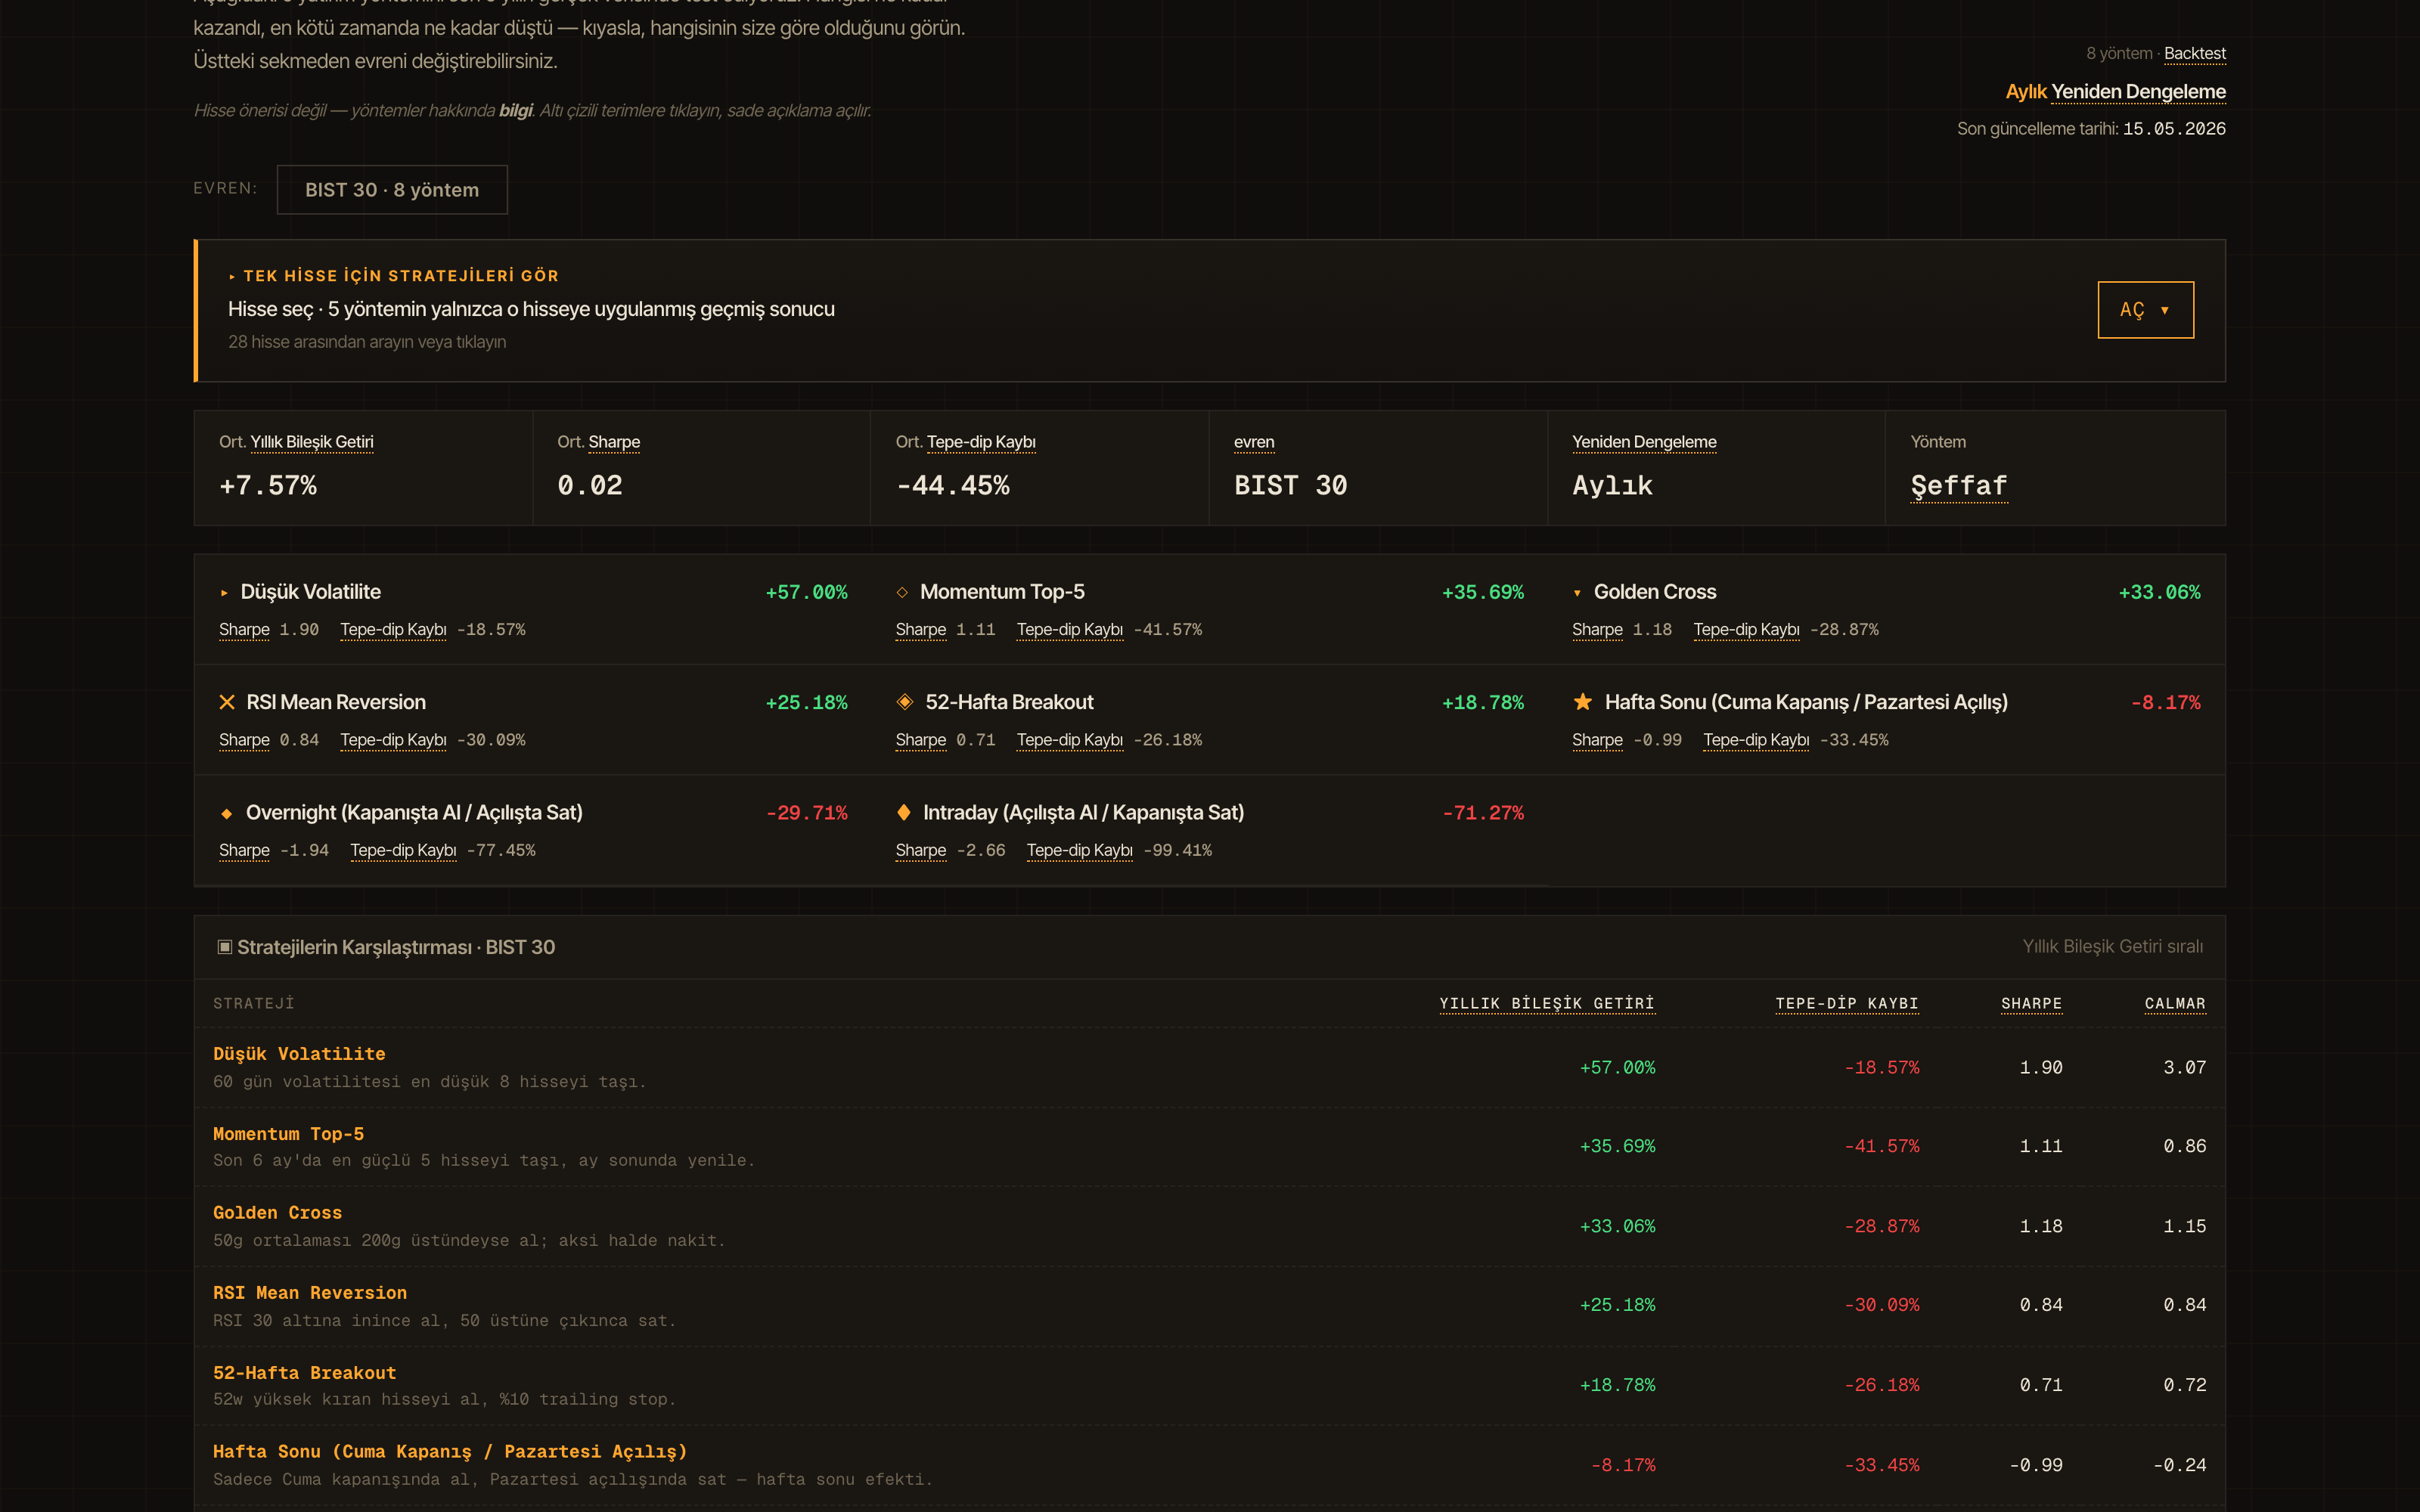Click the +7.57% average return value
This screenshot has width=2420, height=1512.
tap(268, 486)
